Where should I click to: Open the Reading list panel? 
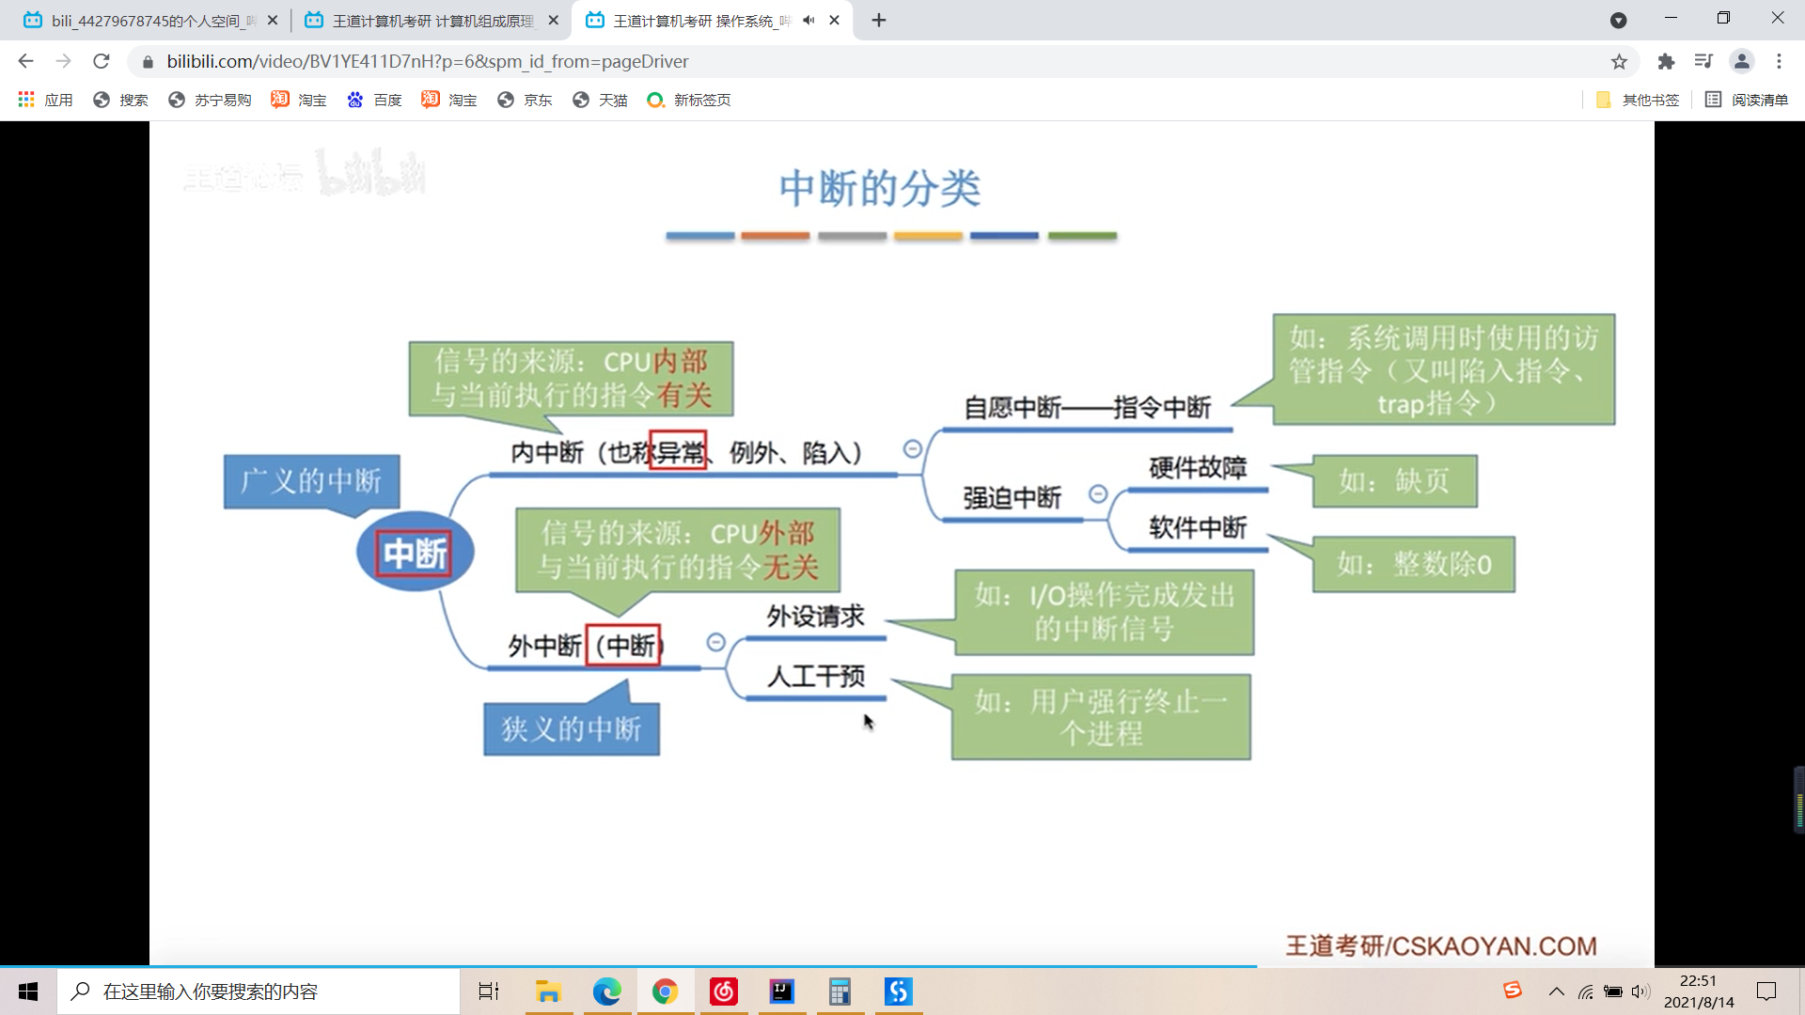click(1747, 100)
